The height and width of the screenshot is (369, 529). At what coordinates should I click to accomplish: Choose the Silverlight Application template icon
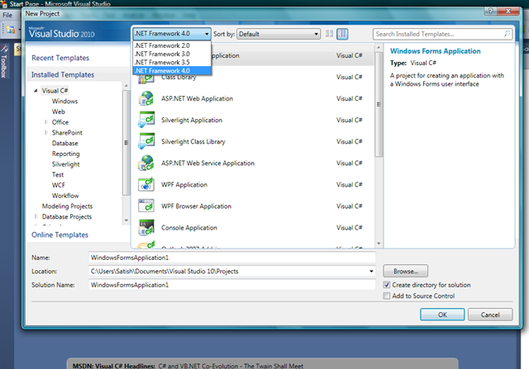(146, 121)
